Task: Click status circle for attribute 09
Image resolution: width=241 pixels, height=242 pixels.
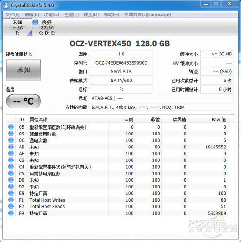Action: click(x=11, y=134)
